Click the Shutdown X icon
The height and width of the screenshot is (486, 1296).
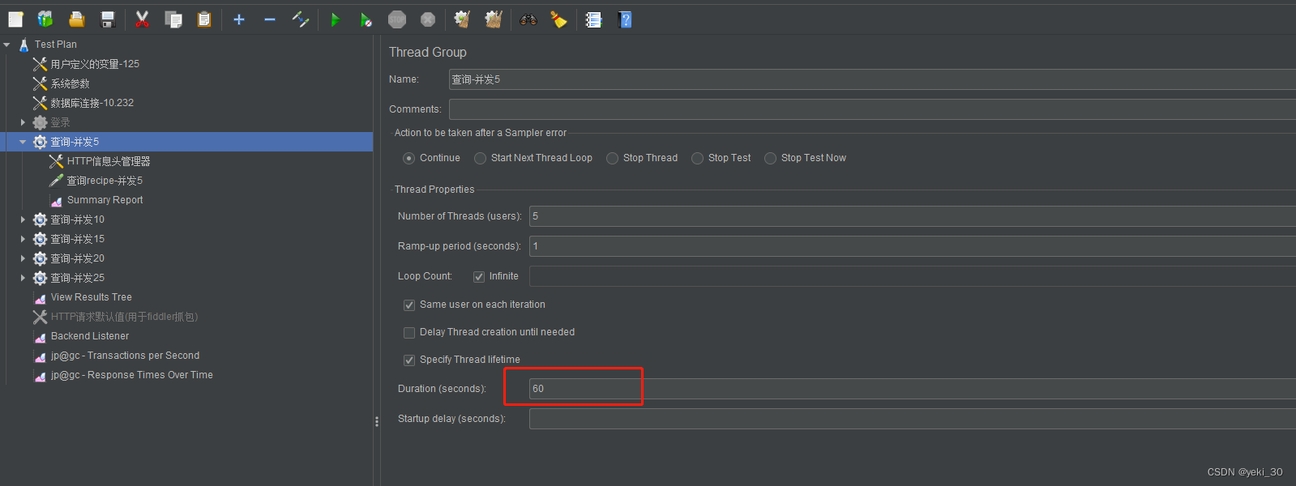coord(428,19)
